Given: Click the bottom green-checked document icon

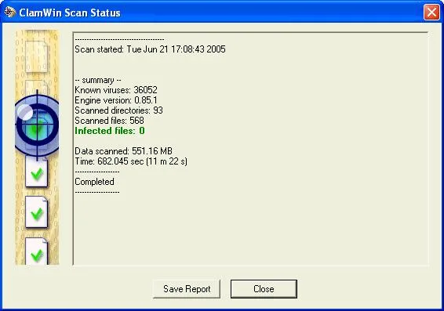Looking at the screenshot, I should [x=37, y=251].
